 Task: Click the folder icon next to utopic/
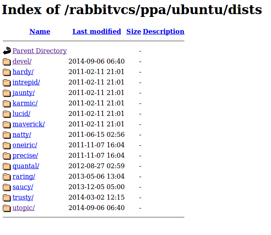[x=7, y=208]
